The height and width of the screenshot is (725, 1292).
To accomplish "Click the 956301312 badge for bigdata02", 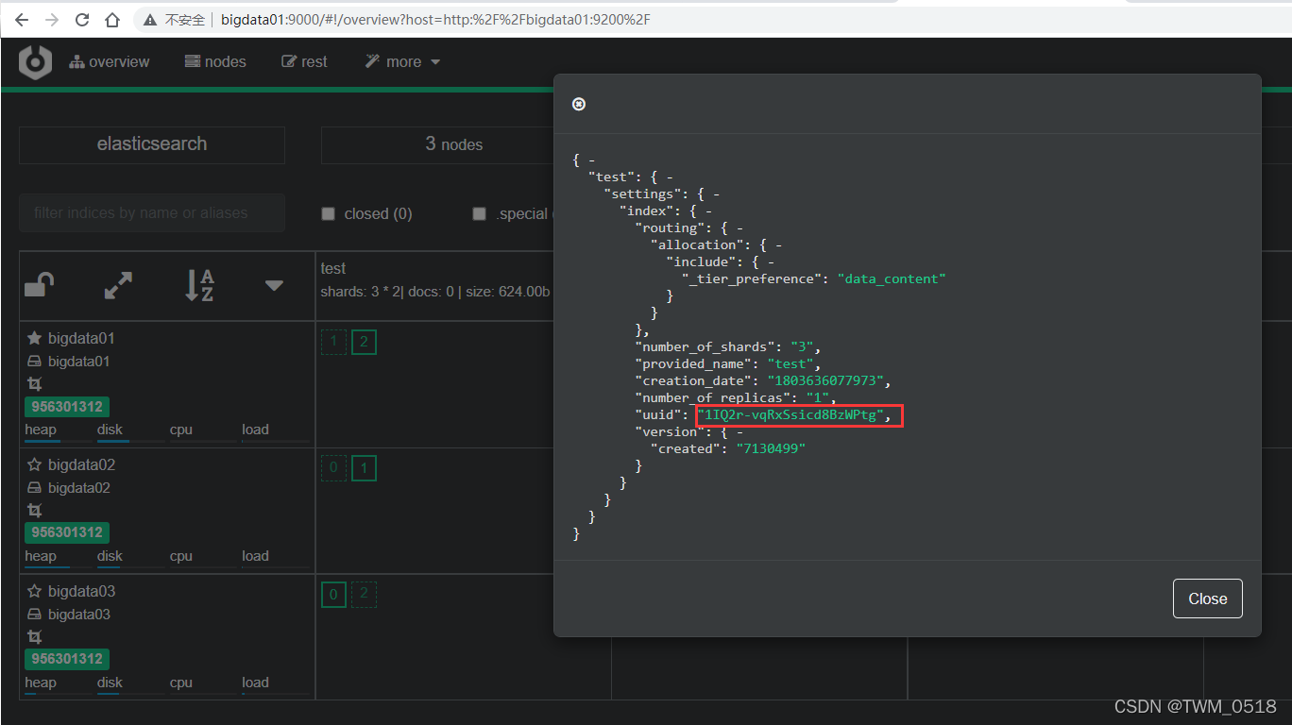I will tap(67, 532).
